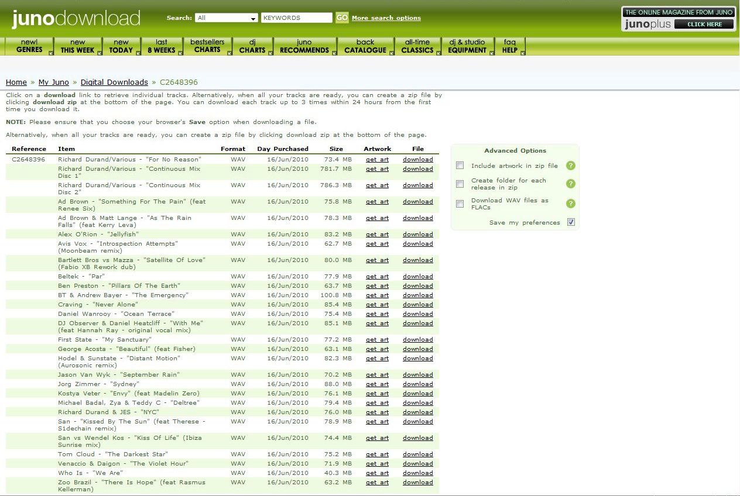740x496 pixels.
Task: Click help icon for Download WAV as FLACs
Action: (x=571, y=204)
